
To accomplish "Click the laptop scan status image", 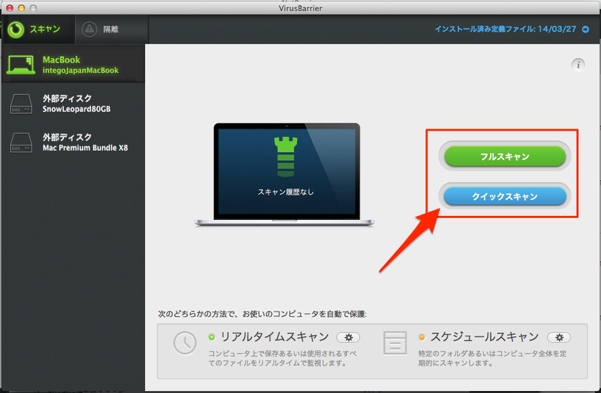I will click(284, 174).
